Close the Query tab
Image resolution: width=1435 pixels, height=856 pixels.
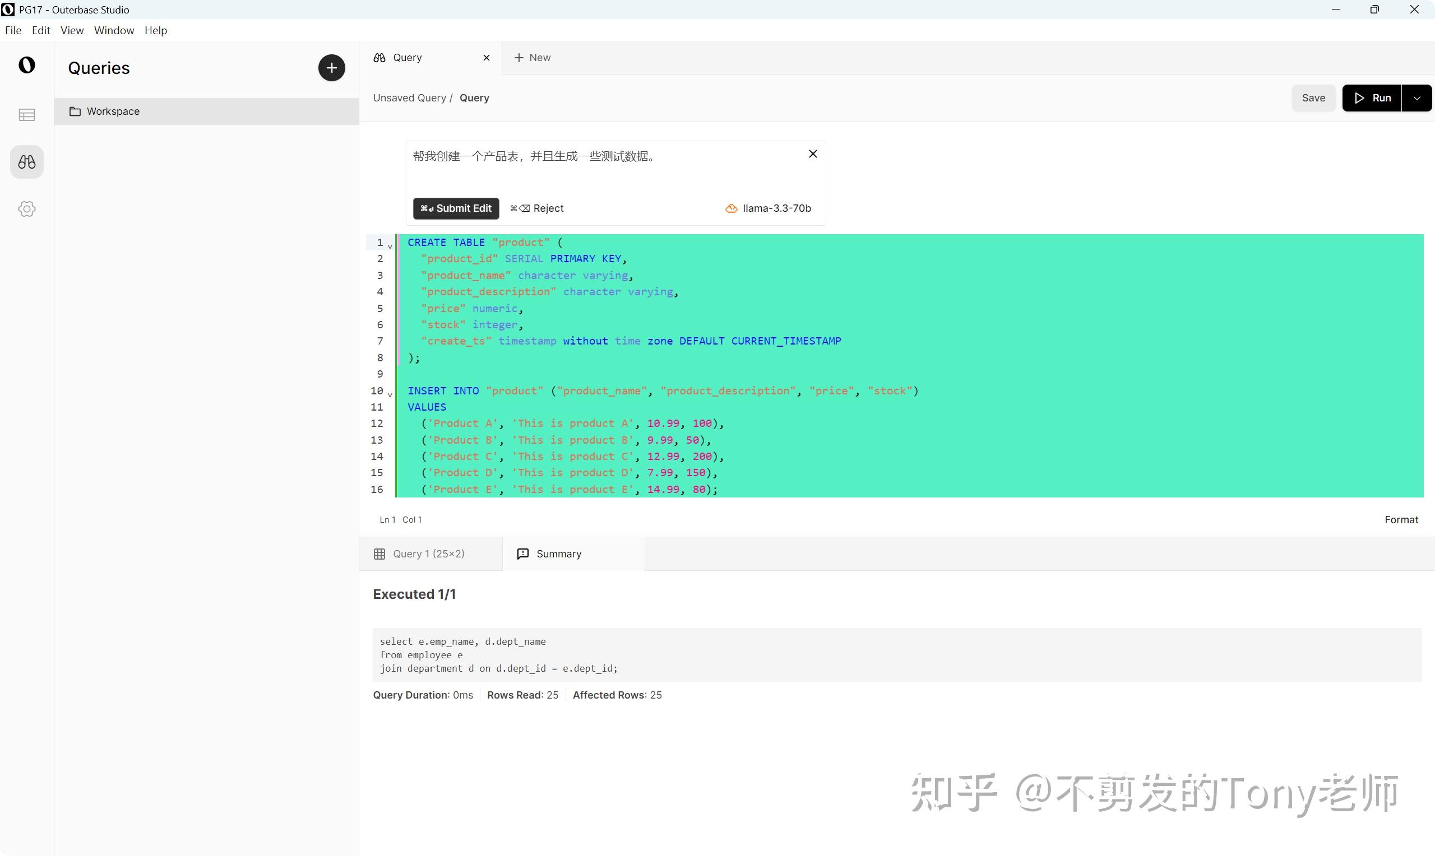click(487, 58)
